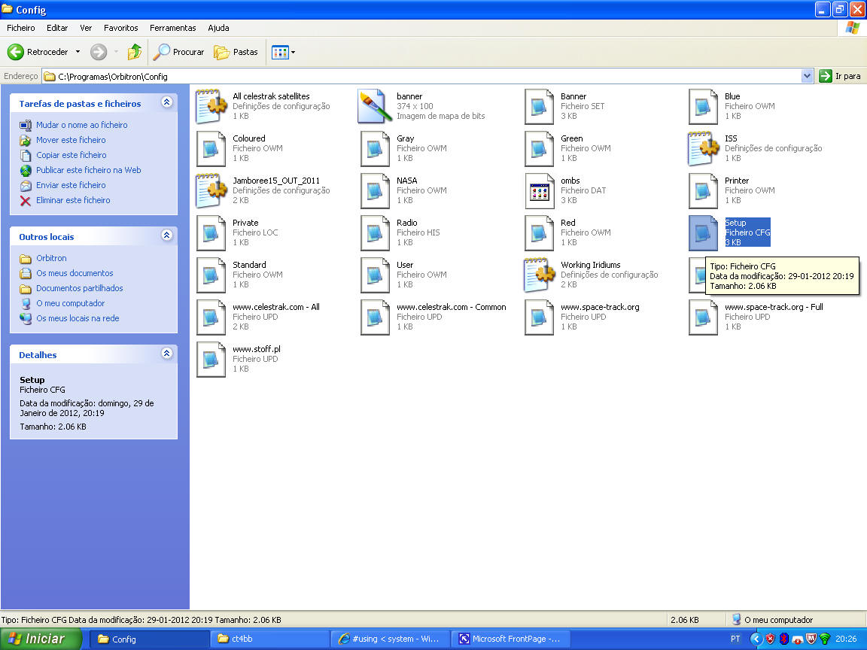This screenshot has height=650, width=867.
Task: Select the ISS configuration file icon
Action: click(704, 148)
